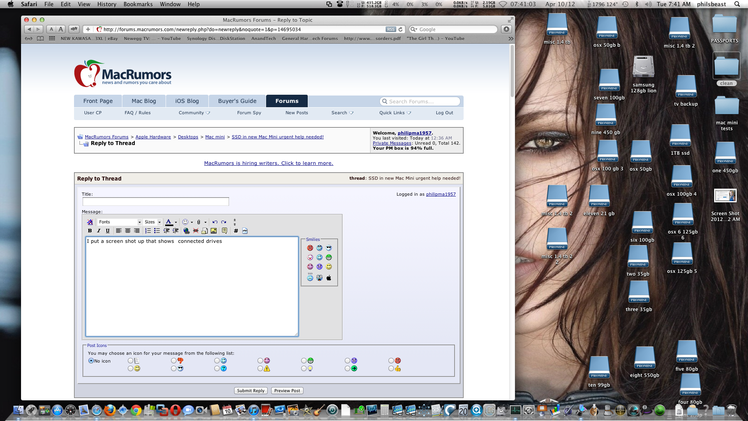
Task: Open the Bookmarks menu in Safari
Action: pyautogui.click(x=138, y=4)
